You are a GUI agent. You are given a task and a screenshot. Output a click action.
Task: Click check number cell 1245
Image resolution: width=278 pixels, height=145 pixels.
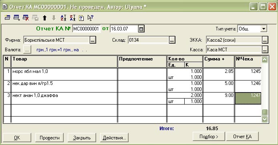(x=248, y=74)
